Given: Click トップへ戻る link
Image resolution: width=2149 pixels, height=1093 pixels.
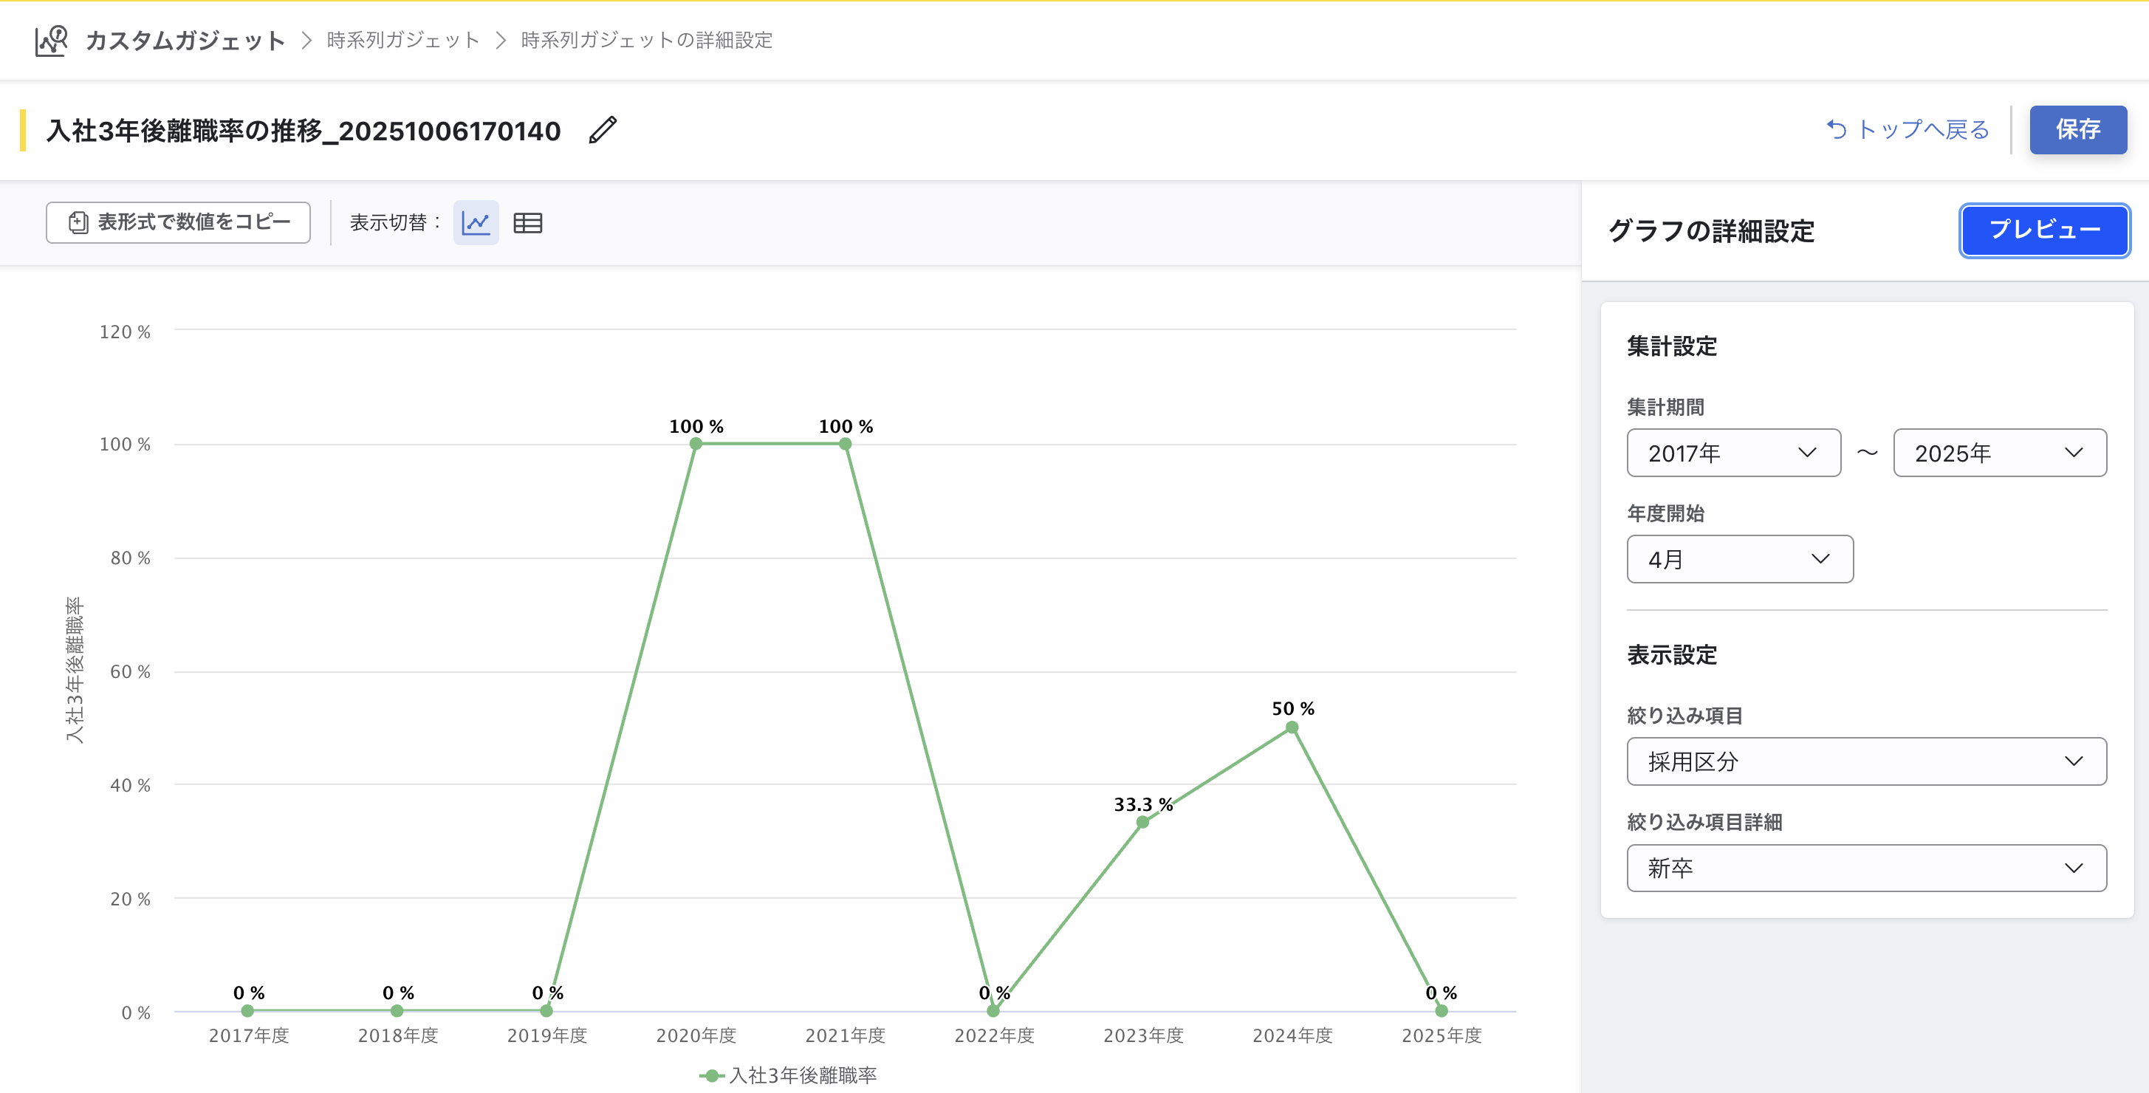Looking at the screenshot, I should click(x=1908, y=130).
